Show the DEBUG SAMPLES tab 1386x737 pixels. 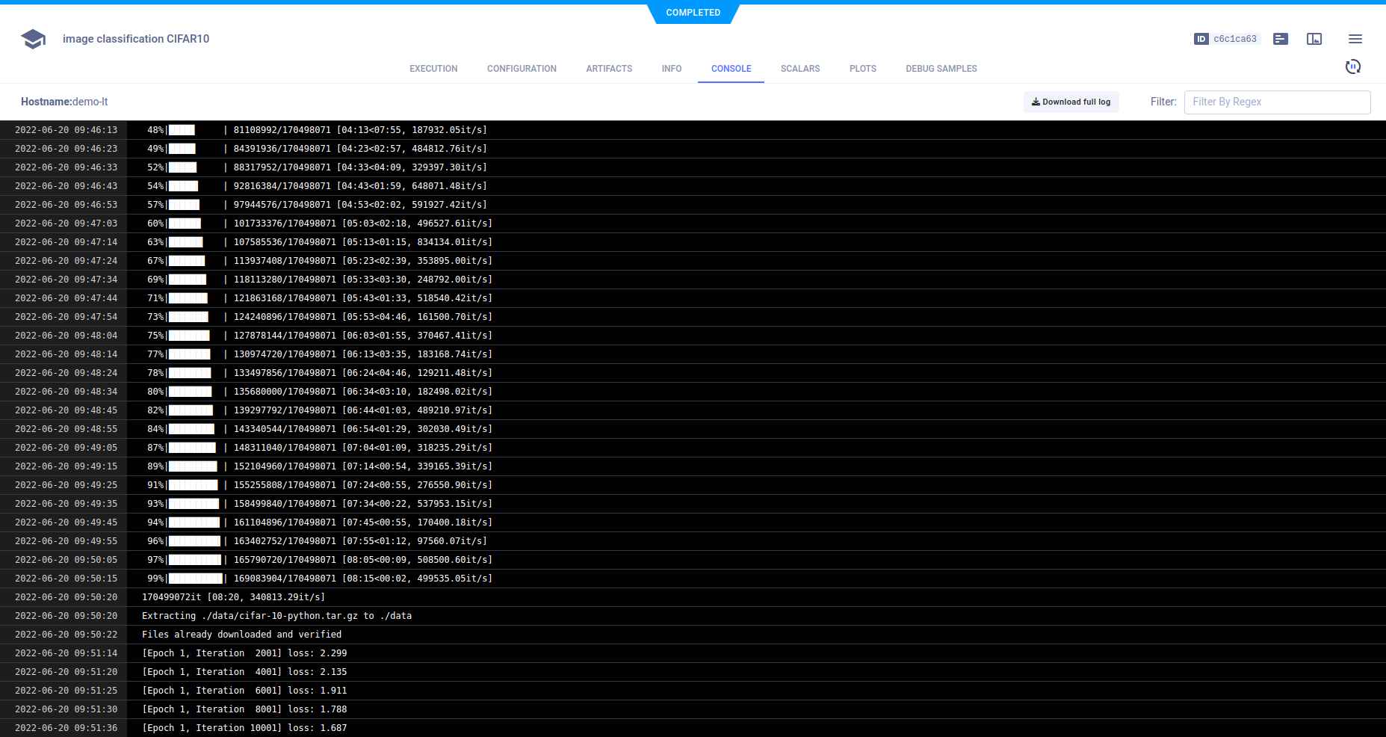tap(941, 69)
